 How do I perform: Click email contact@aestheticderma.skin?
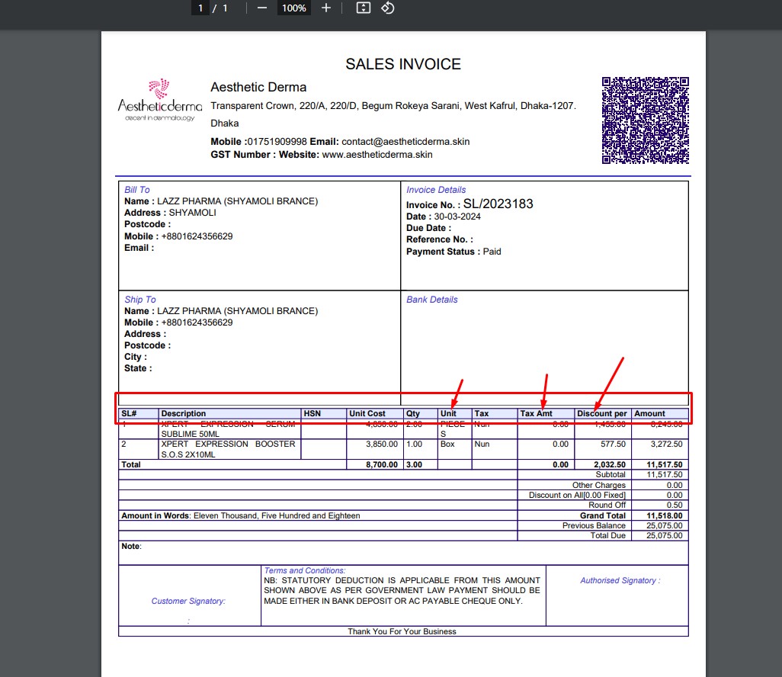tap(405, 142)
